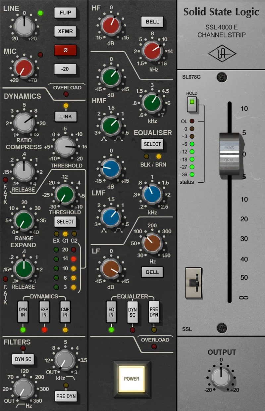Toggle the red phase invert button
Image resolution: width=265 pixels, height=411 pixels.
click(65, 50)
